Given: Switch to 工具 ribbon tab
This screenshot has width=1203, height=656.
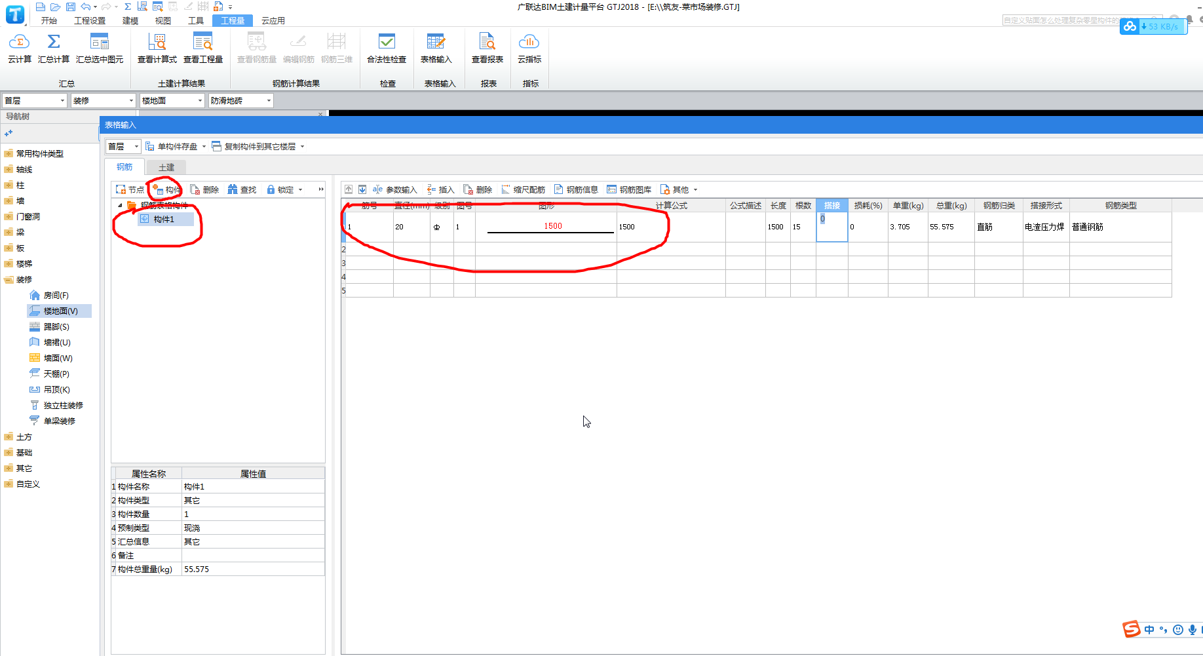Looking at the screenshot, I should click(x=196, y=20).
